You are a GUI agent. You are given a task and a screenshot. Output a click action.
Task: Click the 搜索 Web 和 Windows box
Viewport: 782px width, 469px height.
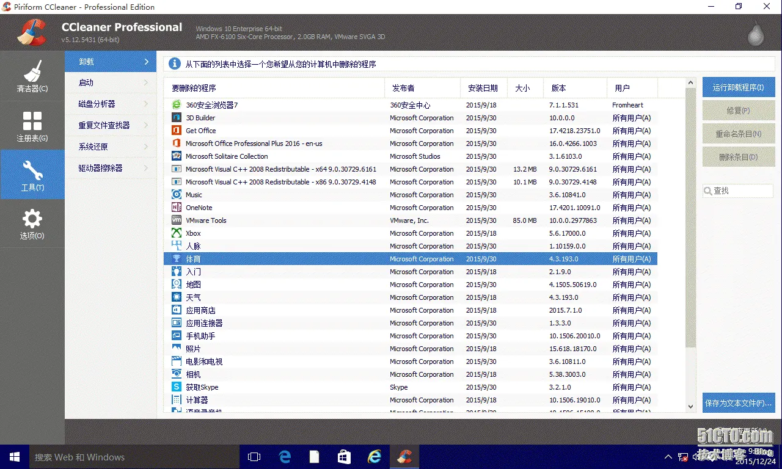pyautogui.click(x=134, y=457)
